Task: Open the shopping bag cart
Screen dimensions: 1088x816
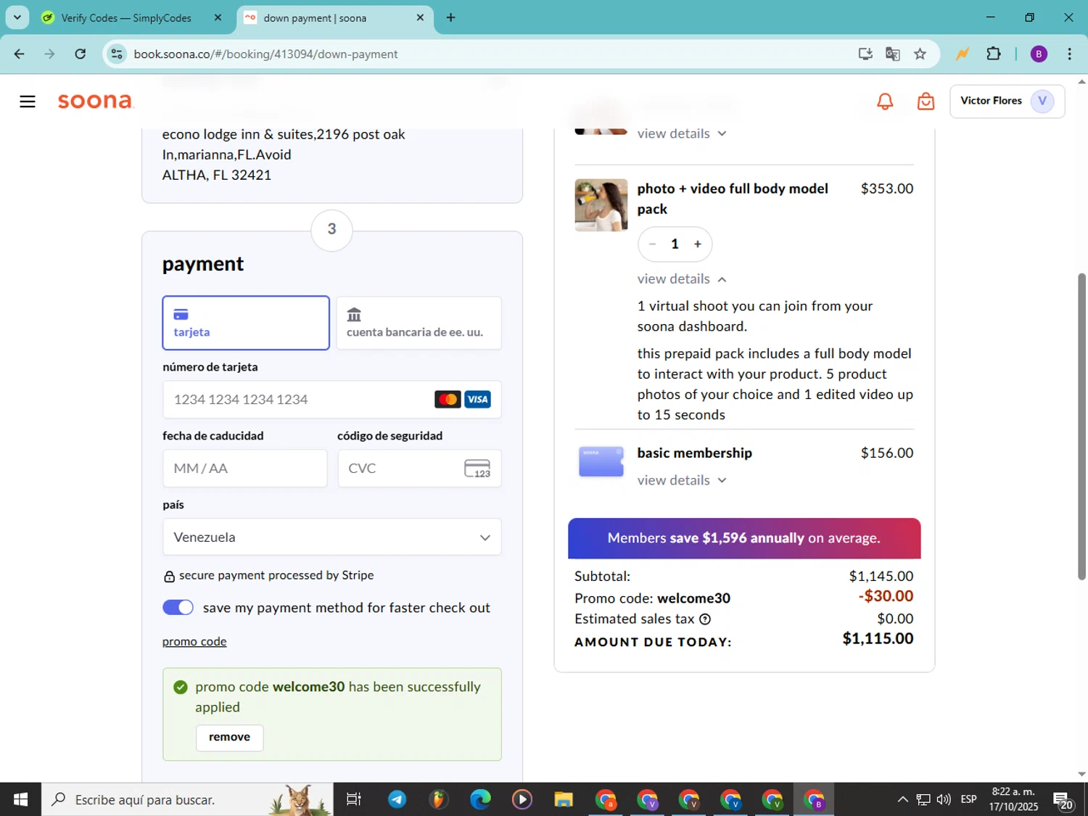Action: point(926,102)
